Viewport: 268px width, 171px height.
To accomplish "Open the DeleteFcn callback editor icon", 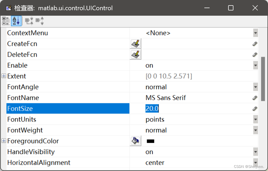I will 135,54.
